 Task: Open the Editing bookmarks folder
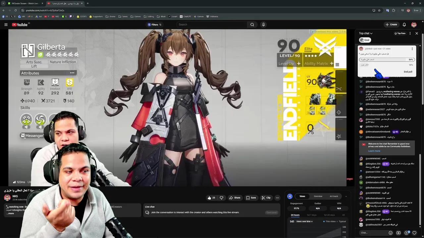click(x=149, y=16)
